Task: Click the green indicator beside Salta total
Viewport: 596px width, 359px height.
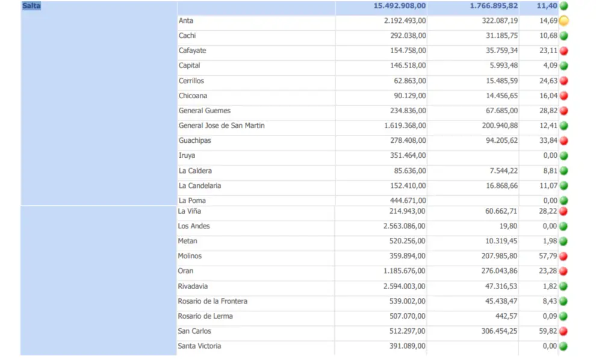Action: point(564,6)
